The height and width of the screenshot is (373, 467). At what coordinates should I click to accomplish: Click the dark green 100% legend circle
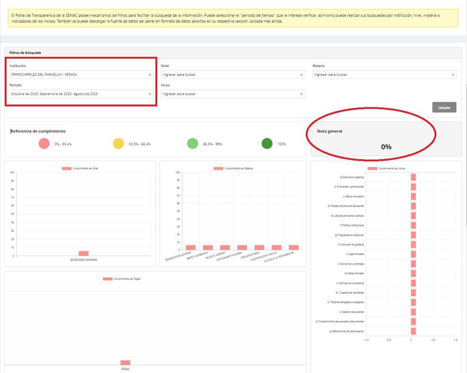coord(267,144)
